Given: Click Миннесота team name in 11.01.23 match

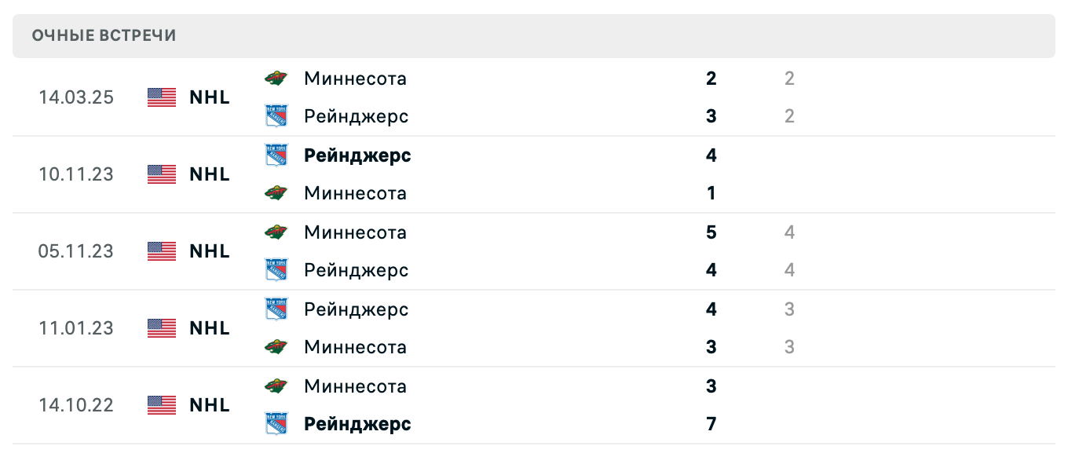Looking at the screenshot, I should point(355,347).
